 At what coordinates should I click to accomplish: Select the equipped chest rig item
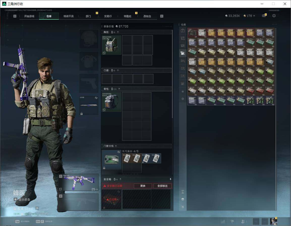pyautogui.click(x=111, y=45)
